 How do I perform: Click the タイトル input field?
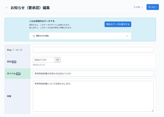click(93, 74)
